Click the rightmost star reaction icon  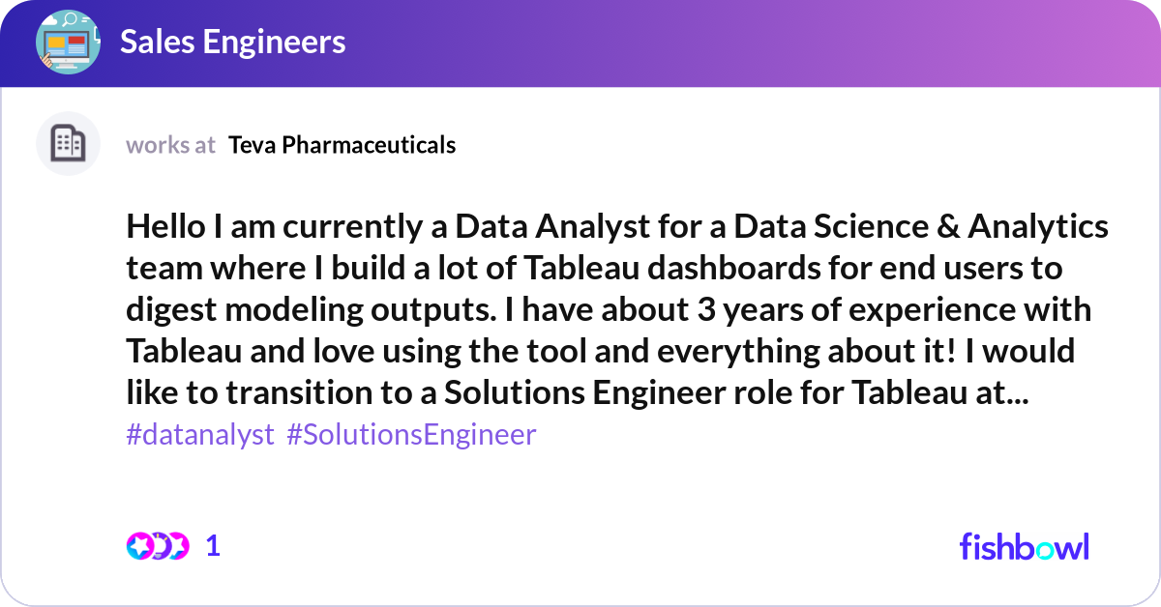click(178, 546)
